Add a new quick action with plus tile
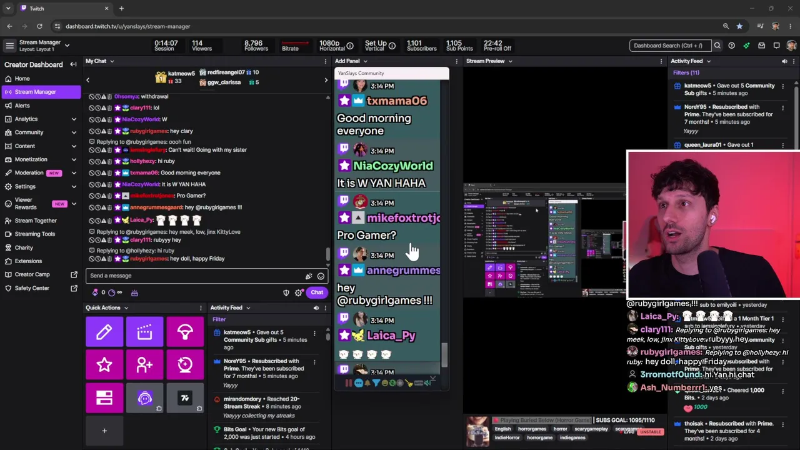Image resolution: width=800 pixels, height=450 pixels. pyautogui.click(x=104, y=431)
